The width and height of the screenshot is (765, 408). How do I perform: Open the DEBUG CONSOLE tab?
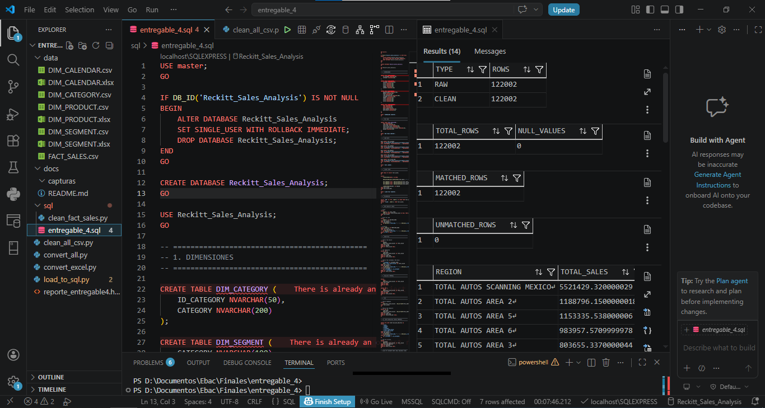247,363
